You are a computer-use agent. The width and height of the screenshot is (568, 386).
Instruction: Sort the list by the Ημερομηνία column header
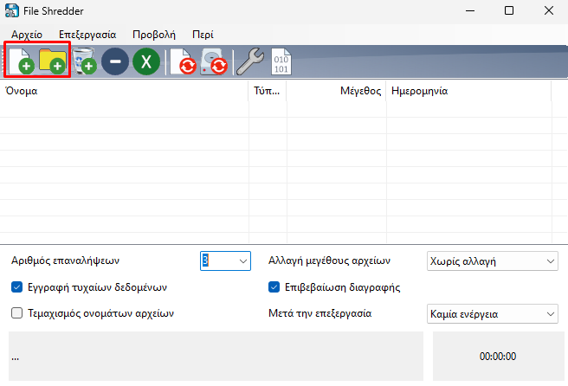click(x=468, y=91)
